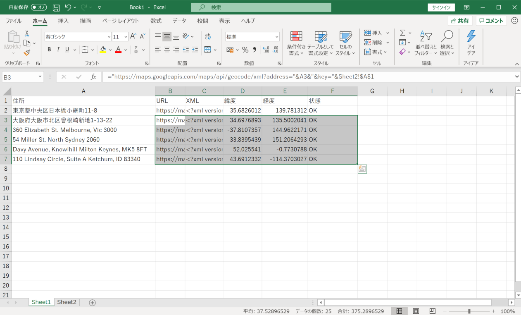Expand the formula bar

[517, 76]
